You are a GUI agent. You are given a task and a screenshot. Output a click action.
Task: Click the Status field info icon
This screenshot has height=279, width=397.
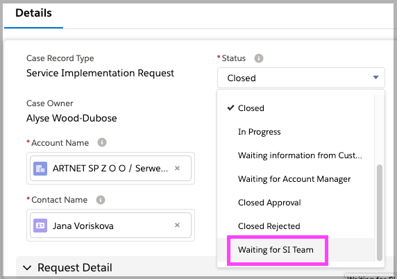[x=258, y=58]
